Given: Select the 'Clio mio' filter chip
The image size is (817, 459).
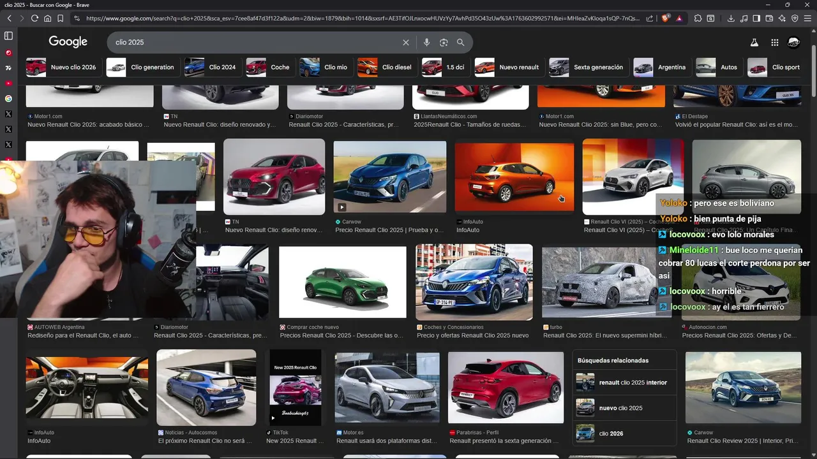Looking at the screenshot, I should pos(326,67).
